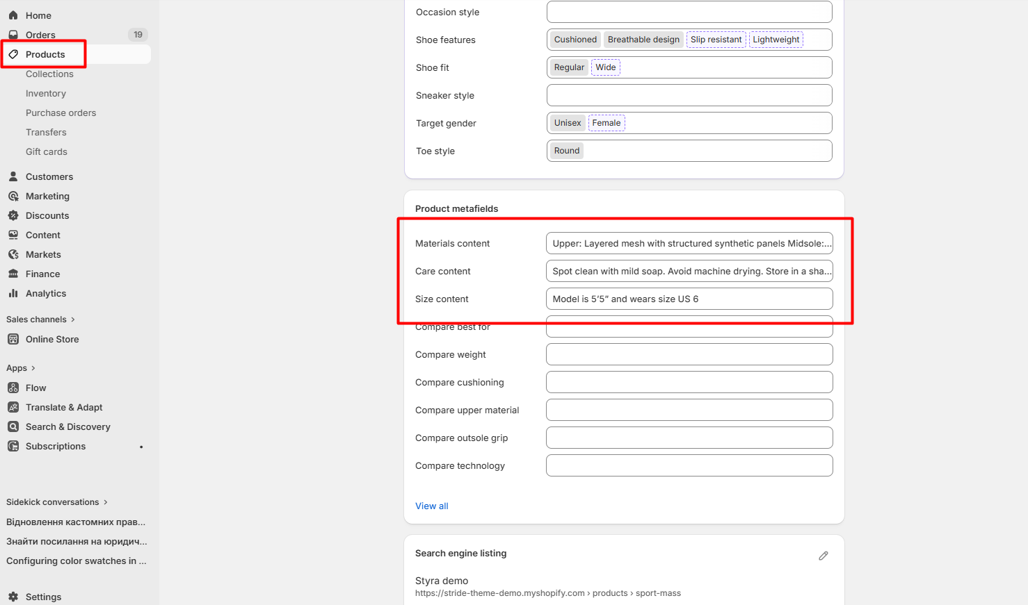Click the Finance bank icon

(13, 274)
